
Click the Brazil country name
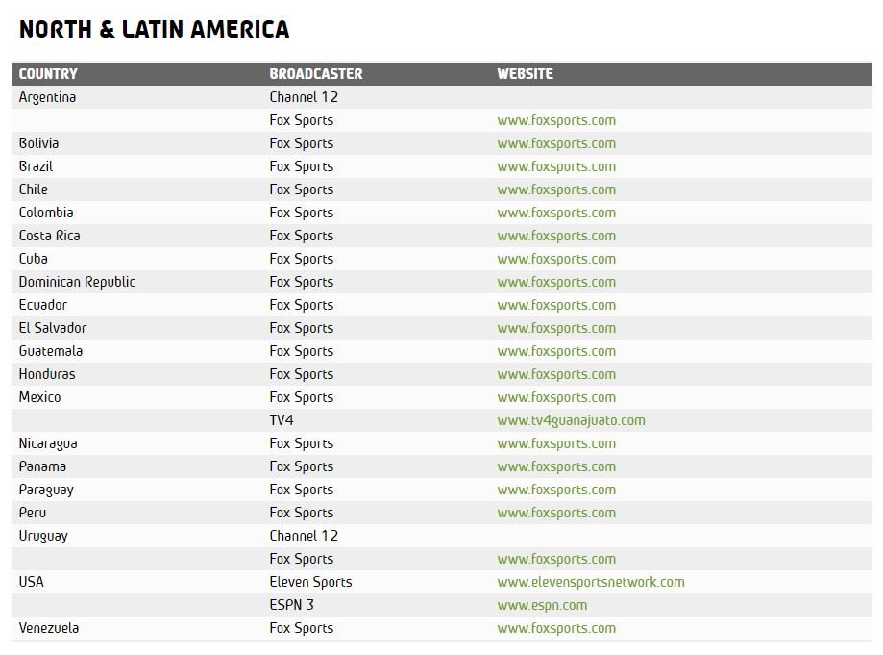point(37,166)
